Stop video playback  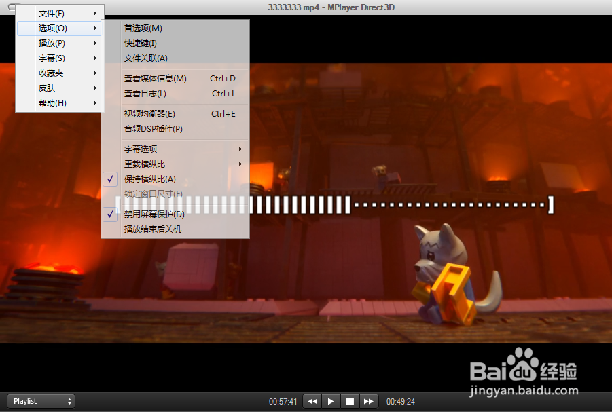click(350, 401)
